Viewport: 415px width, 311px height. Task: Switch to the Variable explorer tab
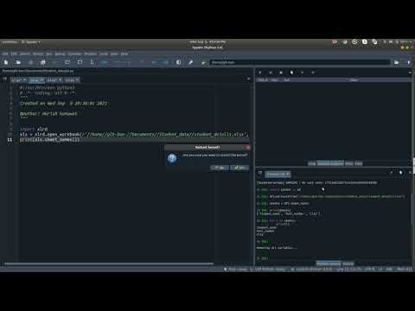(x=330, y=163)
